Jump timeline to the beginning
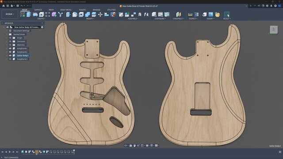Screen dimensions: 283x159 pos(2,152)
